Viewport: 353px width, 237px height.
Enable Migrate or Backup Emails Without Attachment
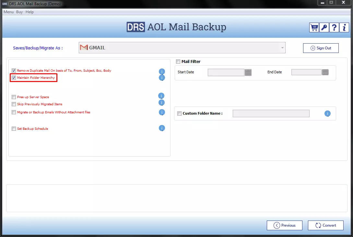pyautogui.click(x=14, y=112)
